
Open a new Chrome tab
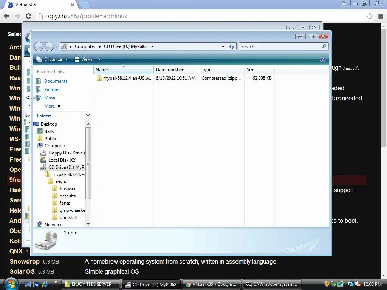(84, 5)
